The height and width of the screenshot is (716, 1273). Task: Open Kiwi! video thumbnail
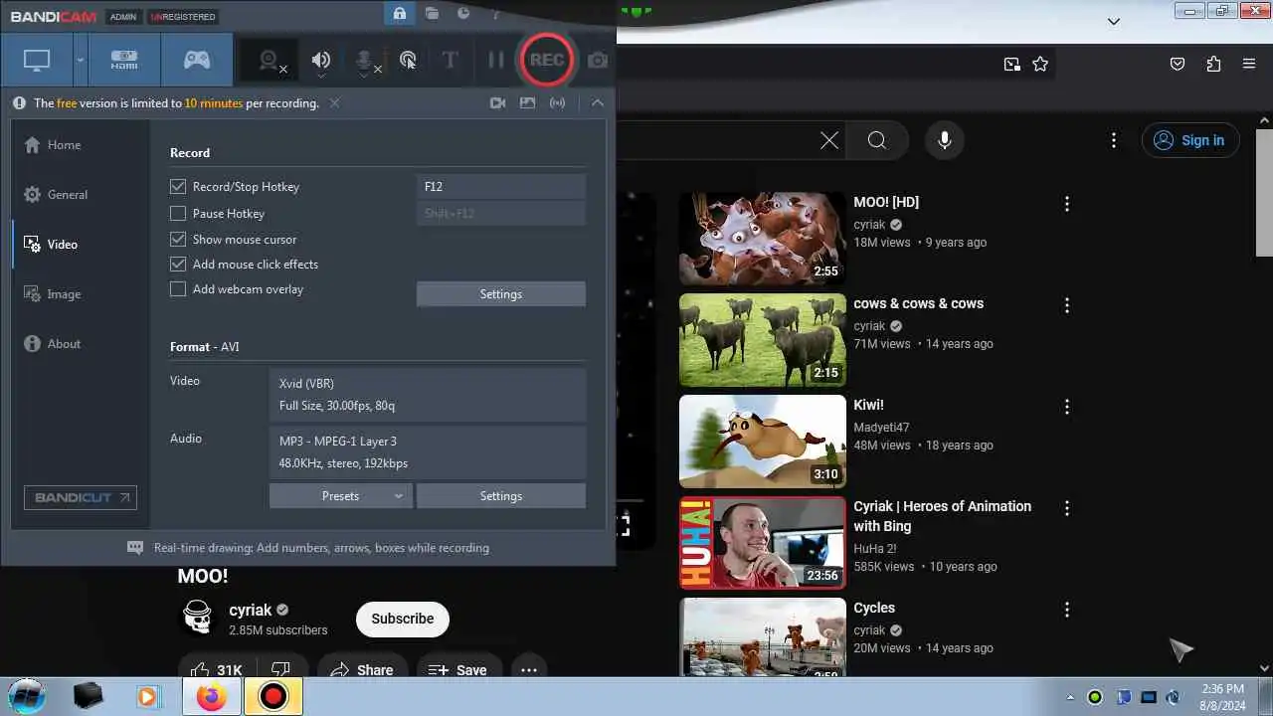point(763,442)
